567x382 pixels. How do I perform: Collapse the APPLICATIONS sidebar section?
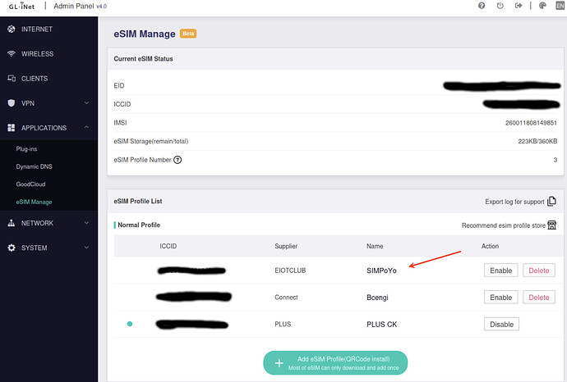coord(86,128)
